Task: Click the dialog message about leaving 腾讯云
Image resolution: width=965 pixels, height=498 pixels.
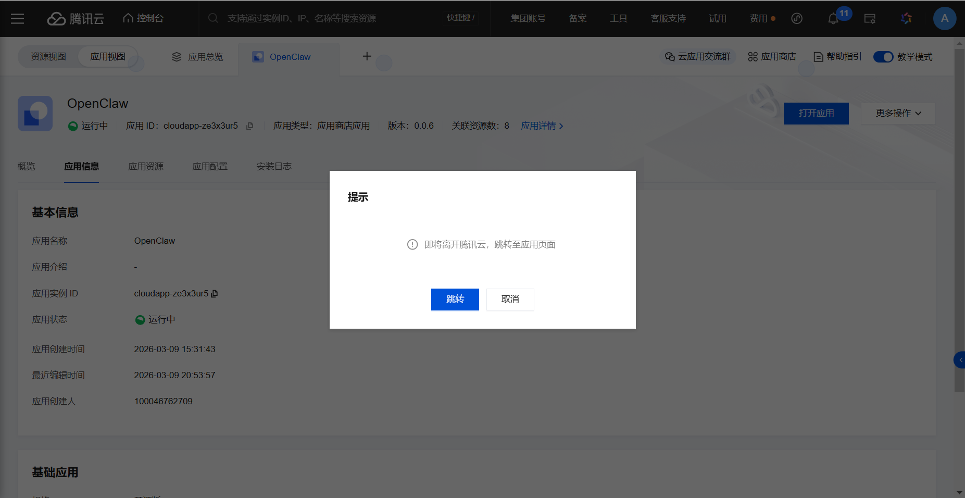Action: point(490,245)
